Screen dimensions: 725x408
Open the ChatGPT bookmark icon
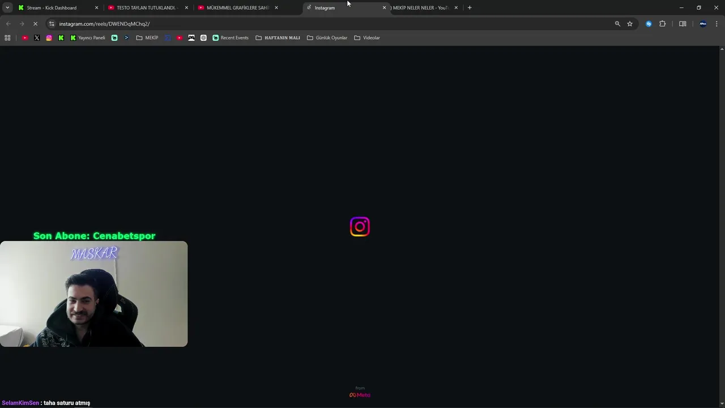pos(203,38)
